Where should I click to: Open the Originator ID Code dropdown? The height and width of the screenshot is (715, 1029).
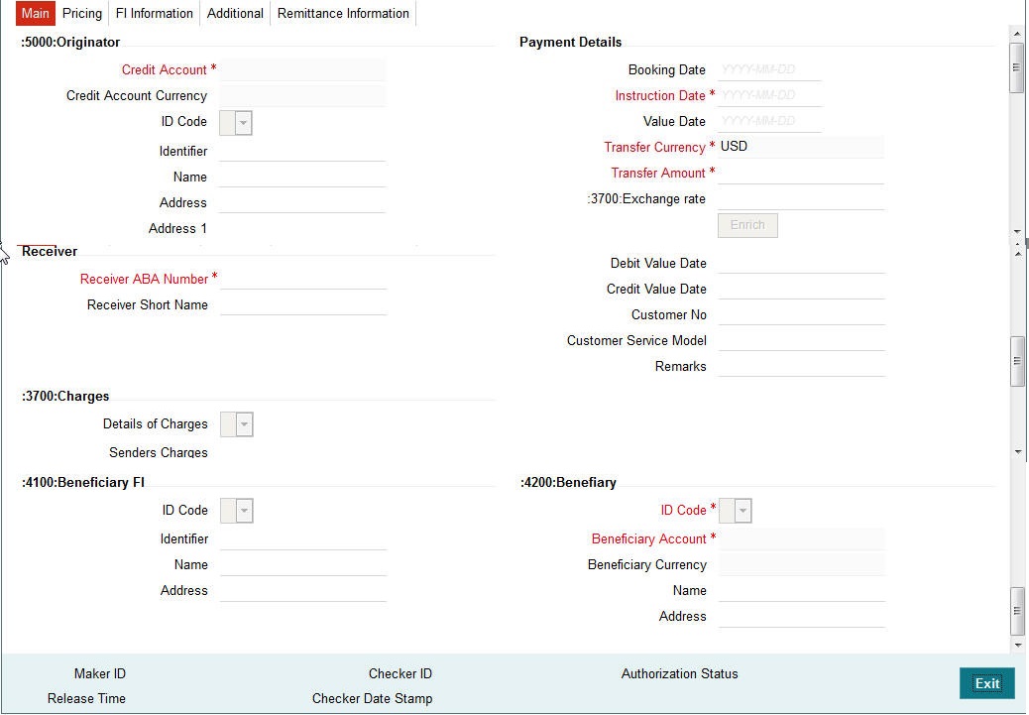coord(236,123)
